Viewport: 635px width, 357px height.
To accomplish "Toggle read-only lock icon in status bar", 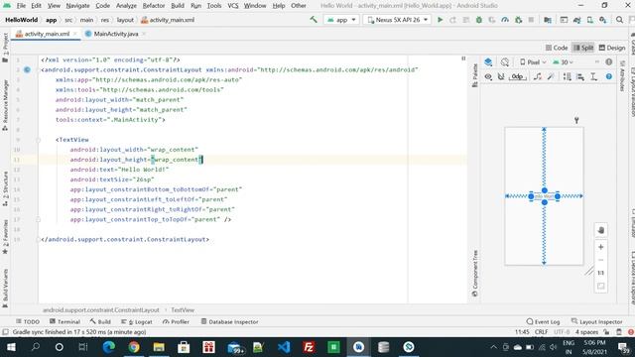I will [x=606, y=332].
